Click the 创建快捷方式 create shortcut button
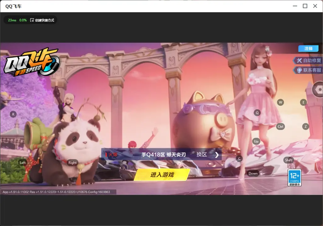This screenshot has height=226, width=323. point(42,20)
